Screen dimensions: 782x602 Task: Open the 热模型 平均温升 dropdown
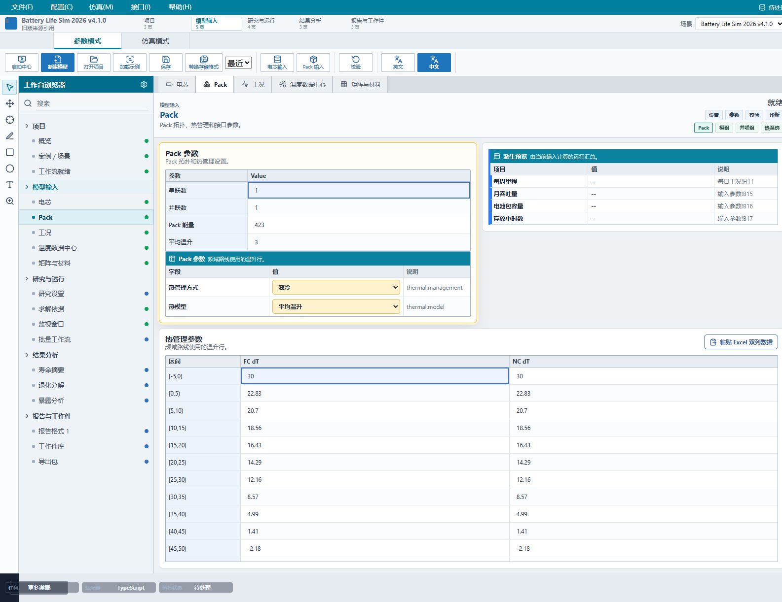[336, 306]
